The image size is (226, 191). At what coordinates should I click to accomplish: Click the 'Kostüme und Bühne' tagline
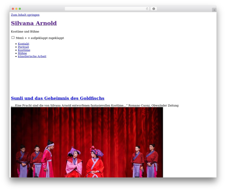click(25, 32)
